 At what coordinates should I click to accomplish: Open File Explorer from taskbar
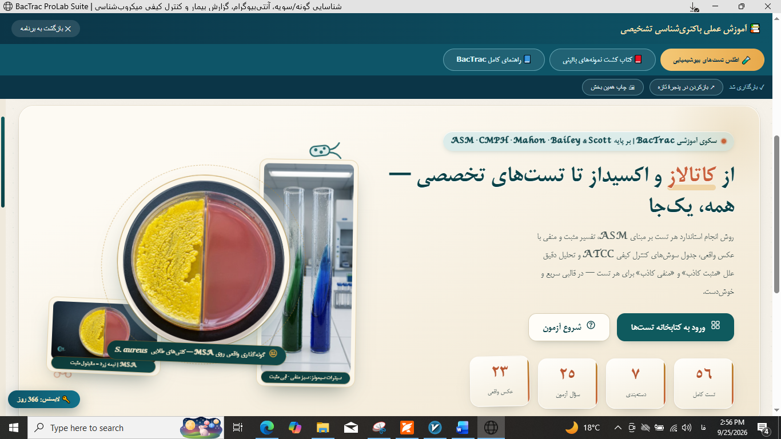323,428
